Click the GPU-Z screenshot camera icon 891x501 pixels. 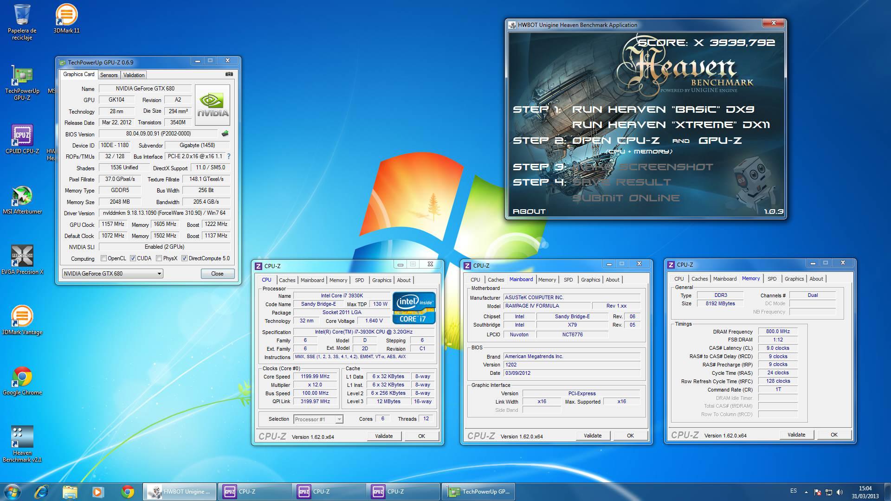click(229, 74)
